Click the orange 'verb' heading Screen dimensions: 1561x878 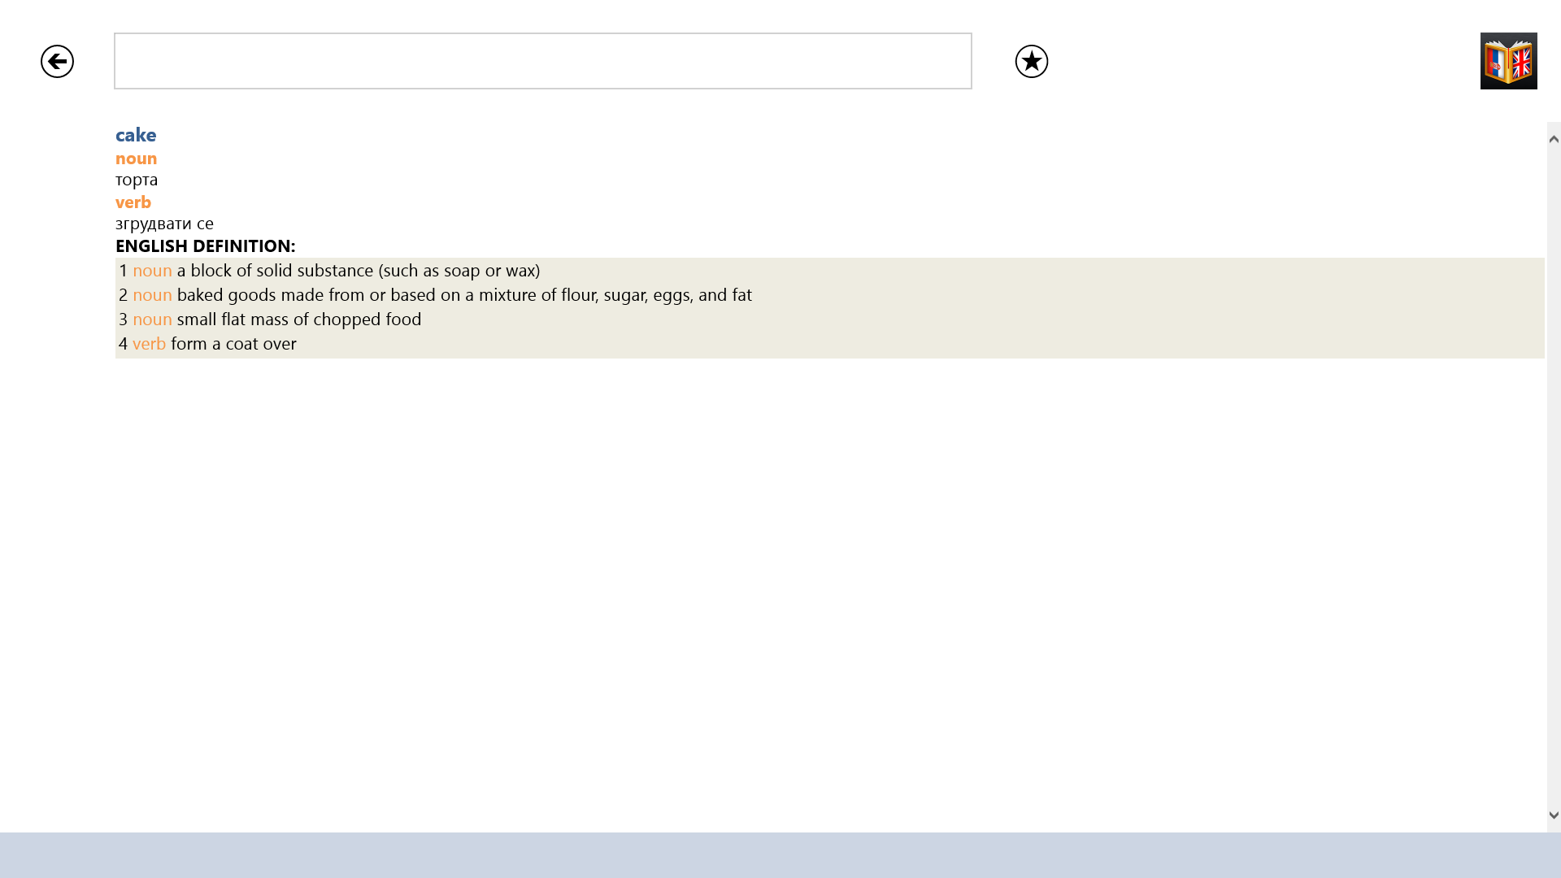coord(133,202)
